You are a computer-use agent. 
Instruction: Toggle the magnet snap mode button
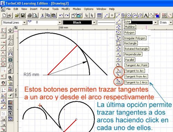click(3, 83)
